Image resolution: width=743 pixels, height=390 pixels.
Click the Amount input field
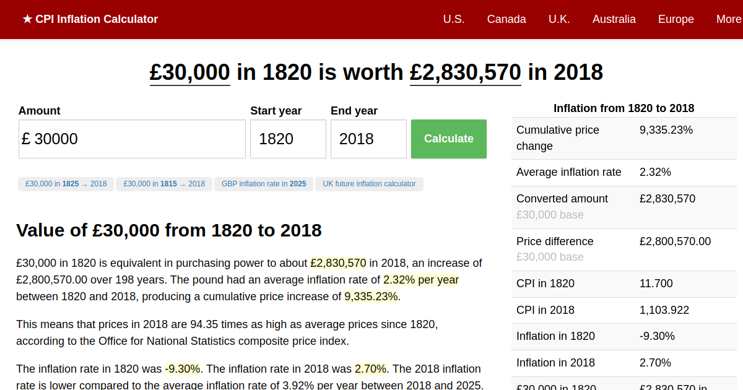click(x=132, y=139)
